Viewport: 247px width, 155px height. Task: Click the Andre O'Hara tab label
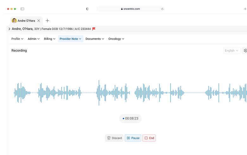26,21
